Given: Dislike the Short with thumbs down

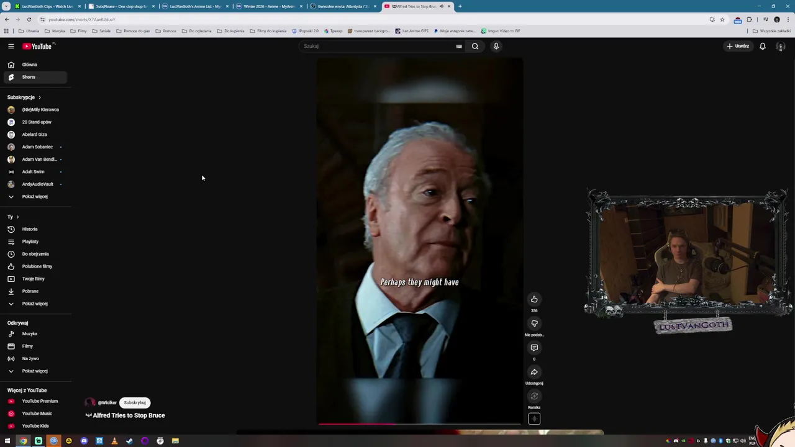Looking at the screenshot, I should 534,323.
